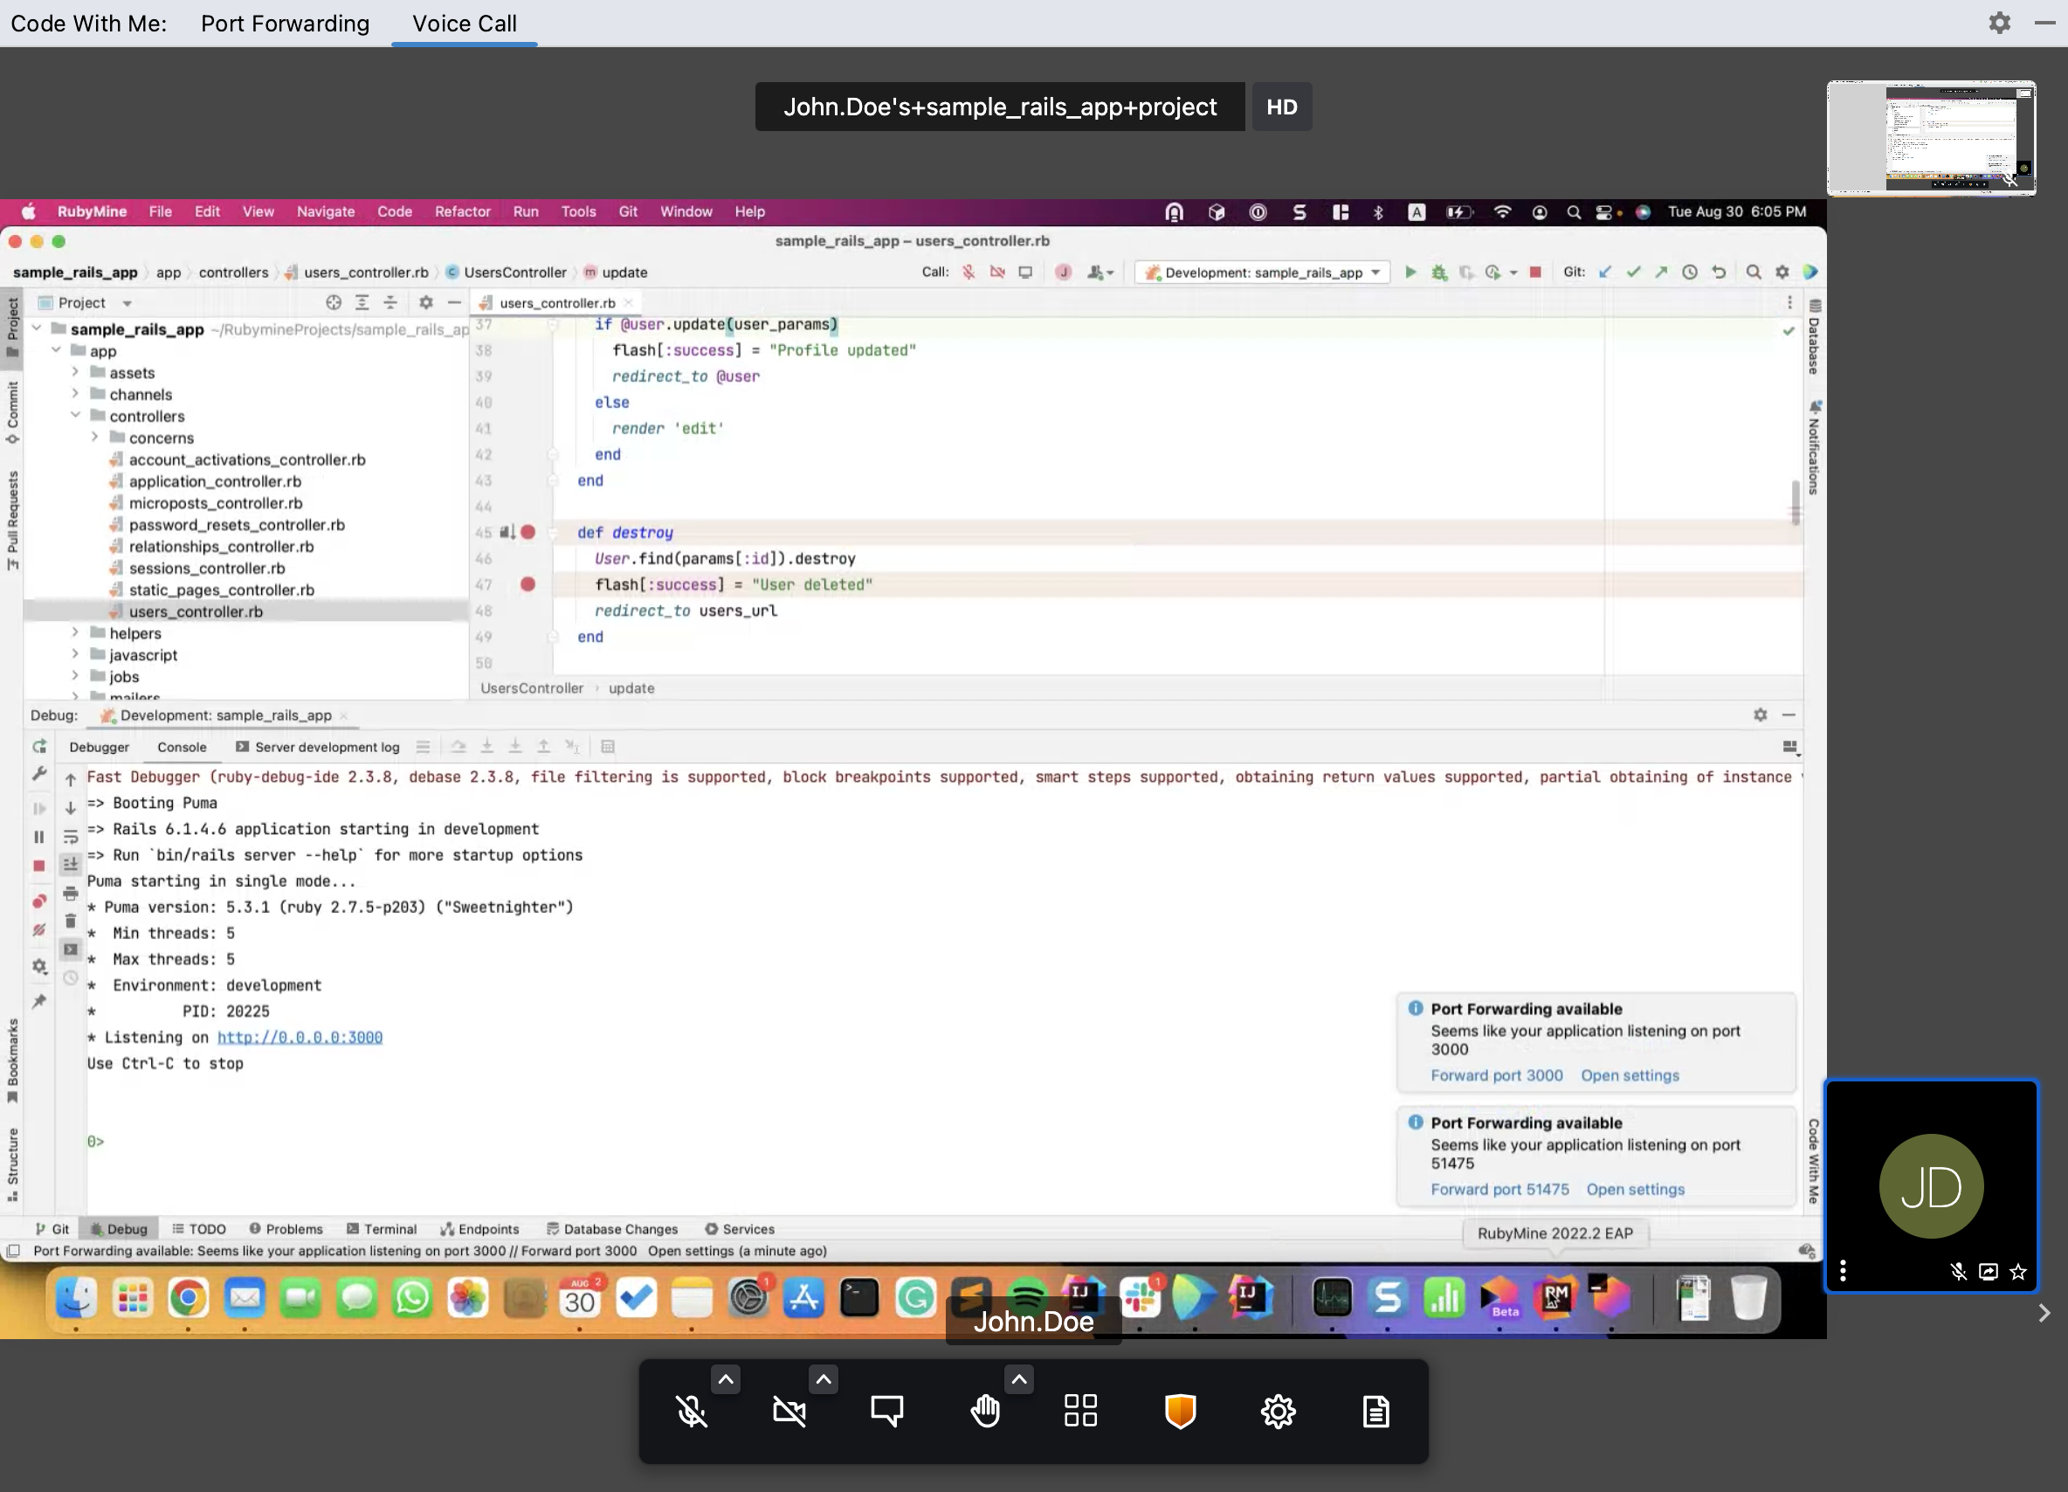
Task: Open the JD tile three-dot menu
Action: 1843,1270
